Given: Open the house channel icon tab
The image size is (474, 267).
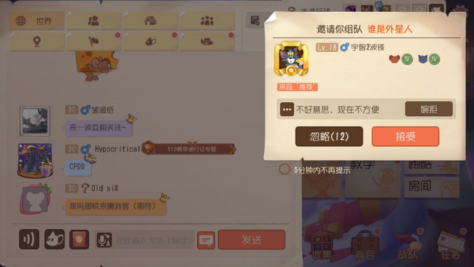Looking at the screenshot, I should [150, 21].
